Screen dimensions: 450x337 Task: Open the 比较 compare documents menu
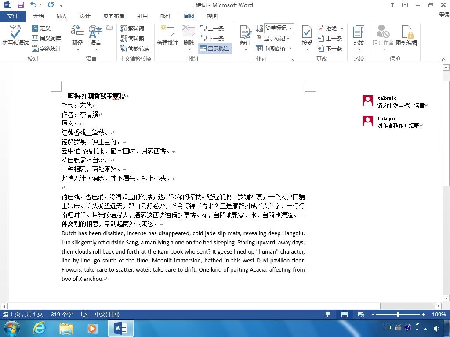(359, 37)
